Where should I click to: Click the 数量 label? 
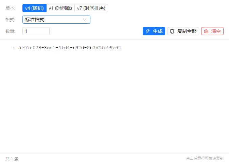pos(11,31)
